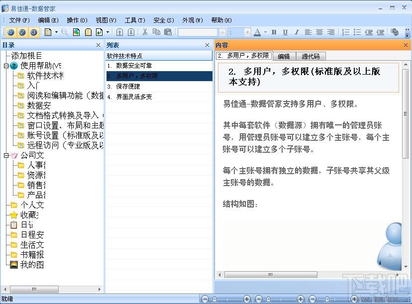The width and height of the screenshot is (412, 304).
Task: Select list item 3. 保存便捷
Action: point(159,87)
